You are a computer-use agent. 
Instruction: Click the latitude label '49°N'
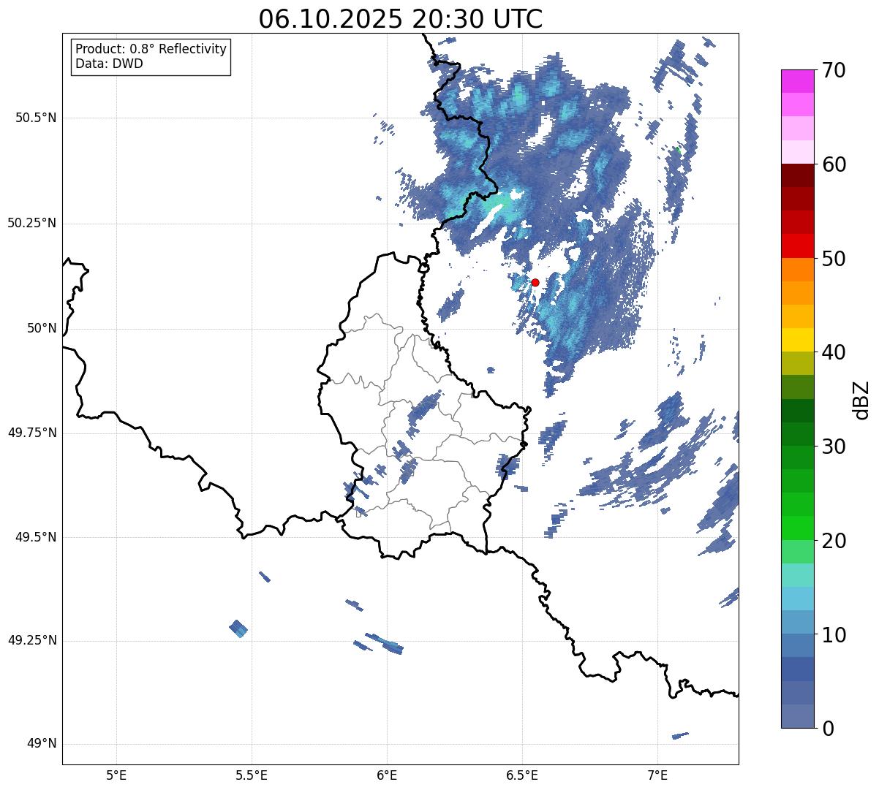click(x=42, y=743)
